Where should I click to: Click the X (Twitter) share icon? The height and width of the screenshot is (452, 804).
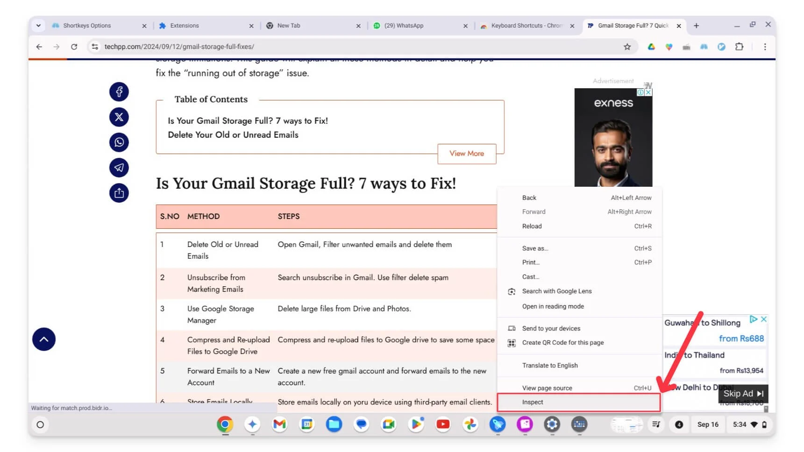[x=119, y=117]
